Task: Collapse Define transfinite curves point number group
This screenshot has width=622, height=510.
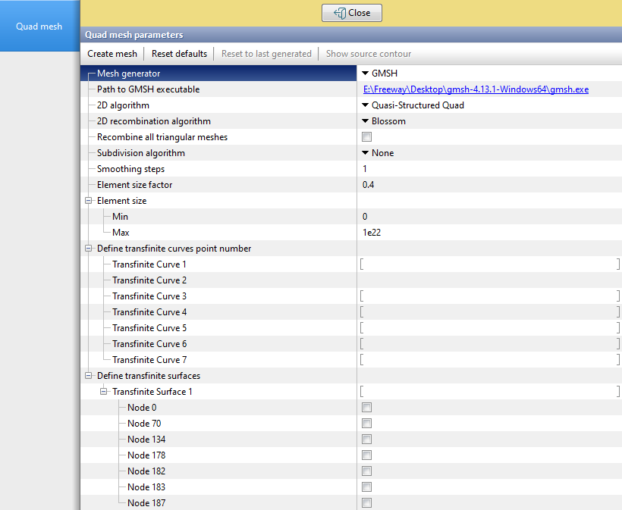Action: [x=89, y=249]
